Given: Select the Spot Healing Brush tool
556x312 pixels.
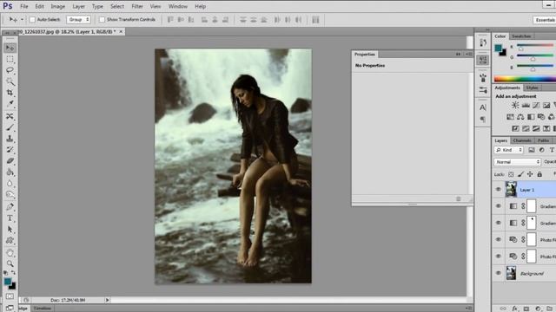Looking at the screenshot, I should point(10,116).
